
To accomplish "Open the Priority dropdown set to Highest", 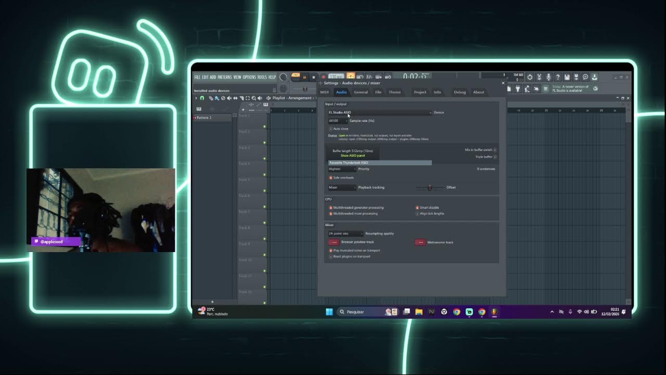I will click(342, 169).
